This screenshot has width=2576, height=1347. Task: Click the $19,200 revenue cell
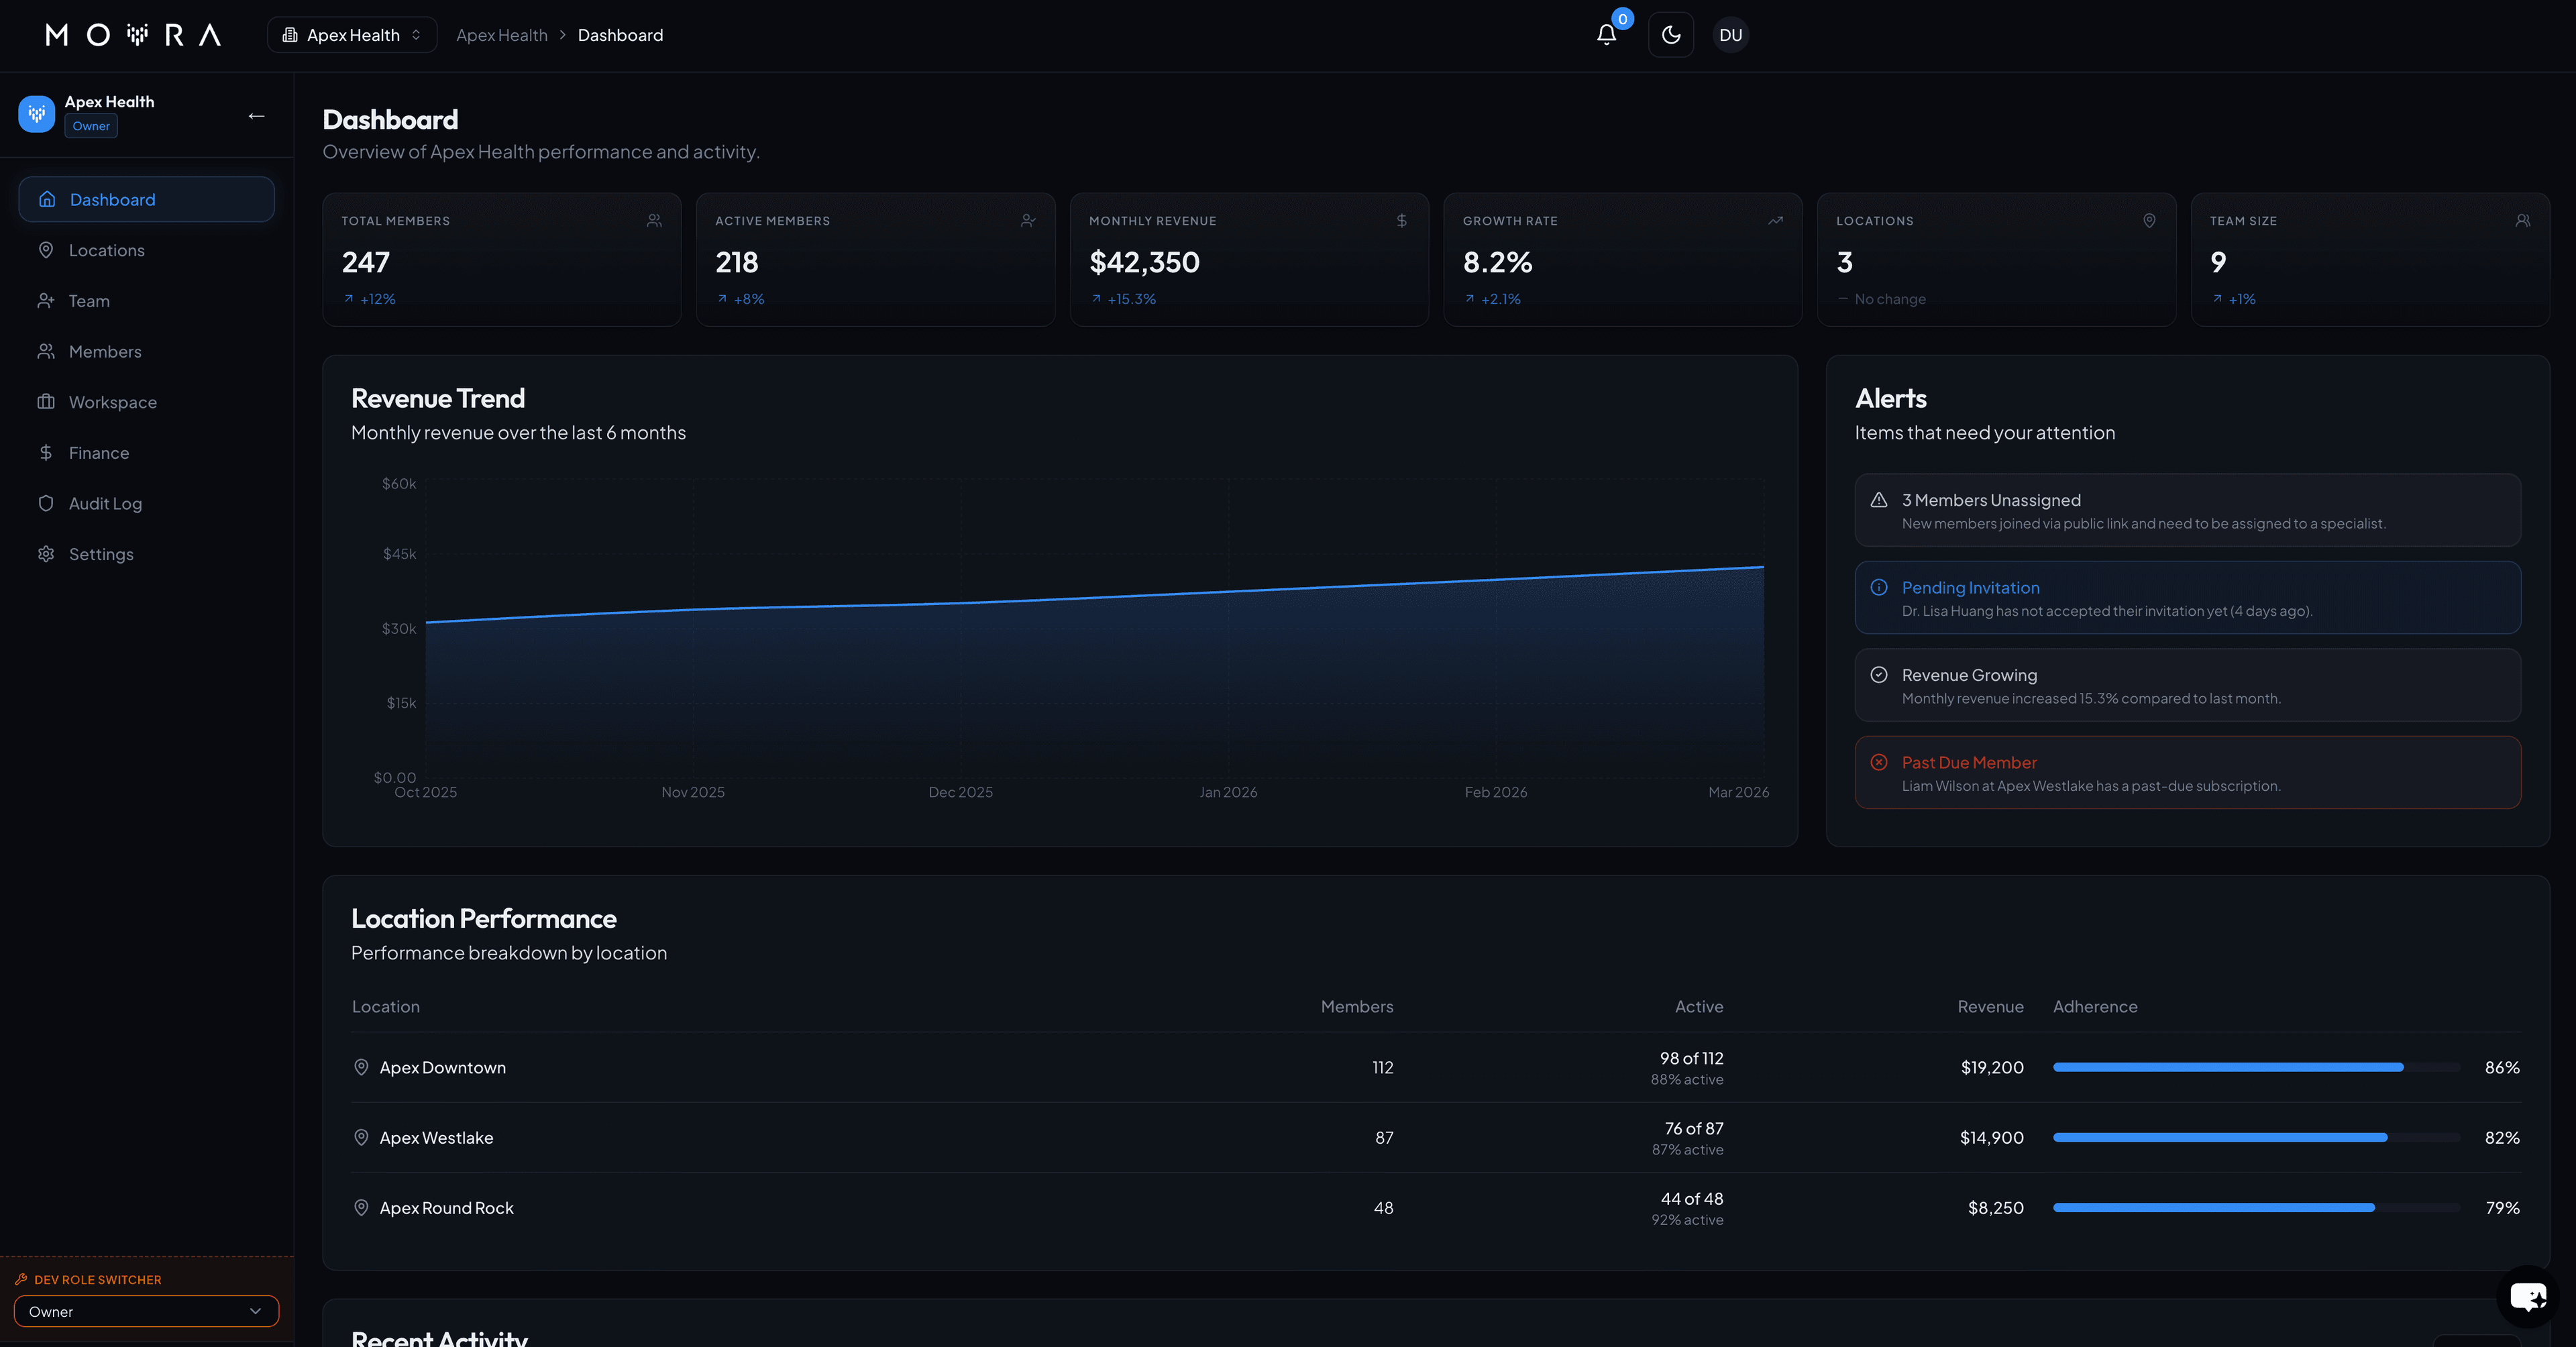click(x=1992, y=1067)
